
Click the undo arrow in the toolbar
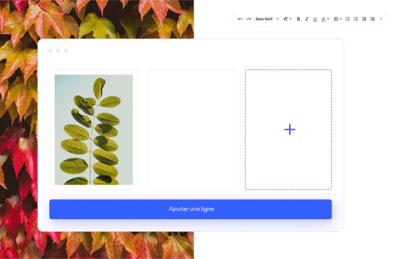point(240,19)
